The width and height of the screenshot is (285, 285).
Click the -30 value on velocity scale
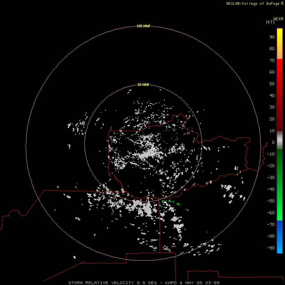click(271, 178)
